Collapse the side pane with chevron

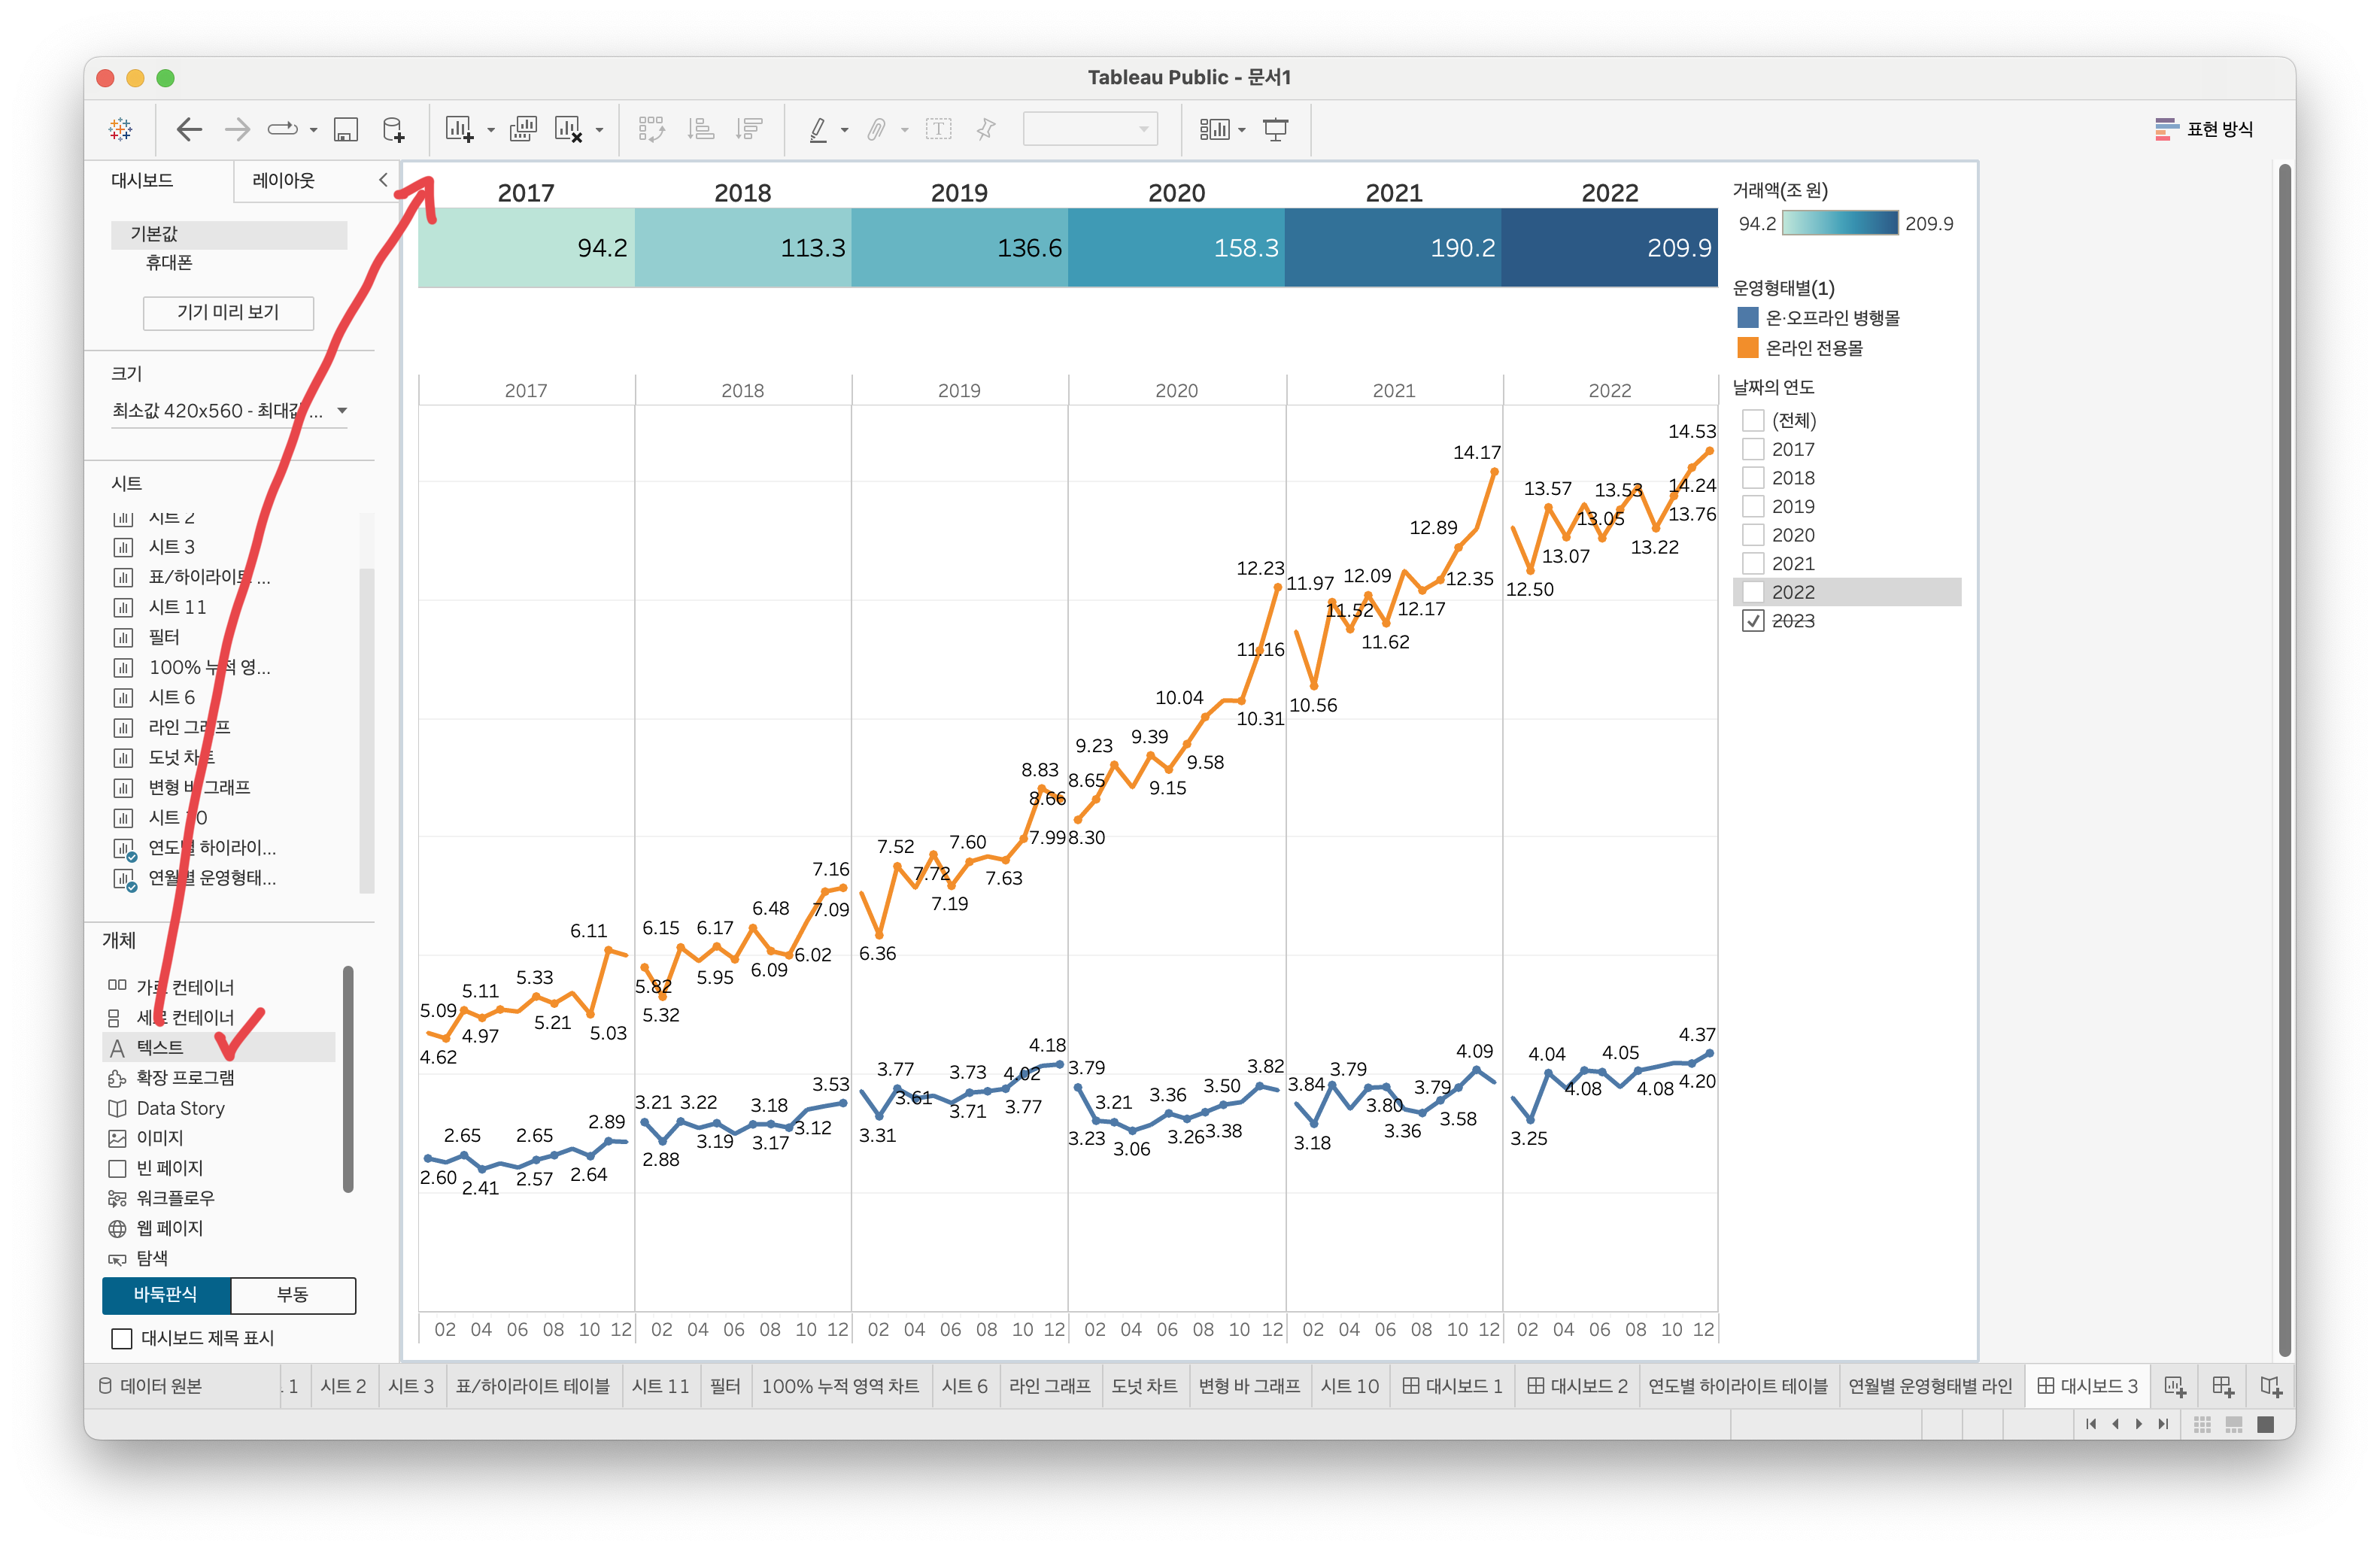383,180
